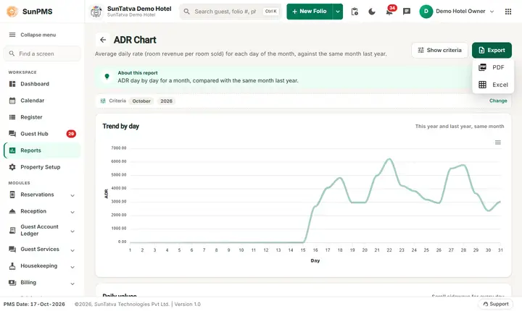Click the Housekeeping icon
522x311 pixels.
coord(12,266)
